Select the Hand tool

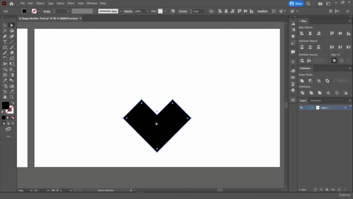(x=5, y=97)
